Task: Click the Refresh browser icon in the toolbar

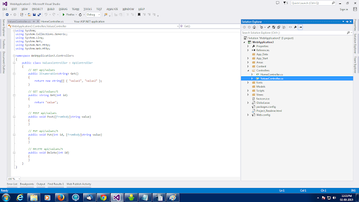Action: 80,15
